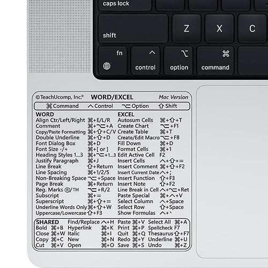Click the "Shift" legend entry

point(168,106)
